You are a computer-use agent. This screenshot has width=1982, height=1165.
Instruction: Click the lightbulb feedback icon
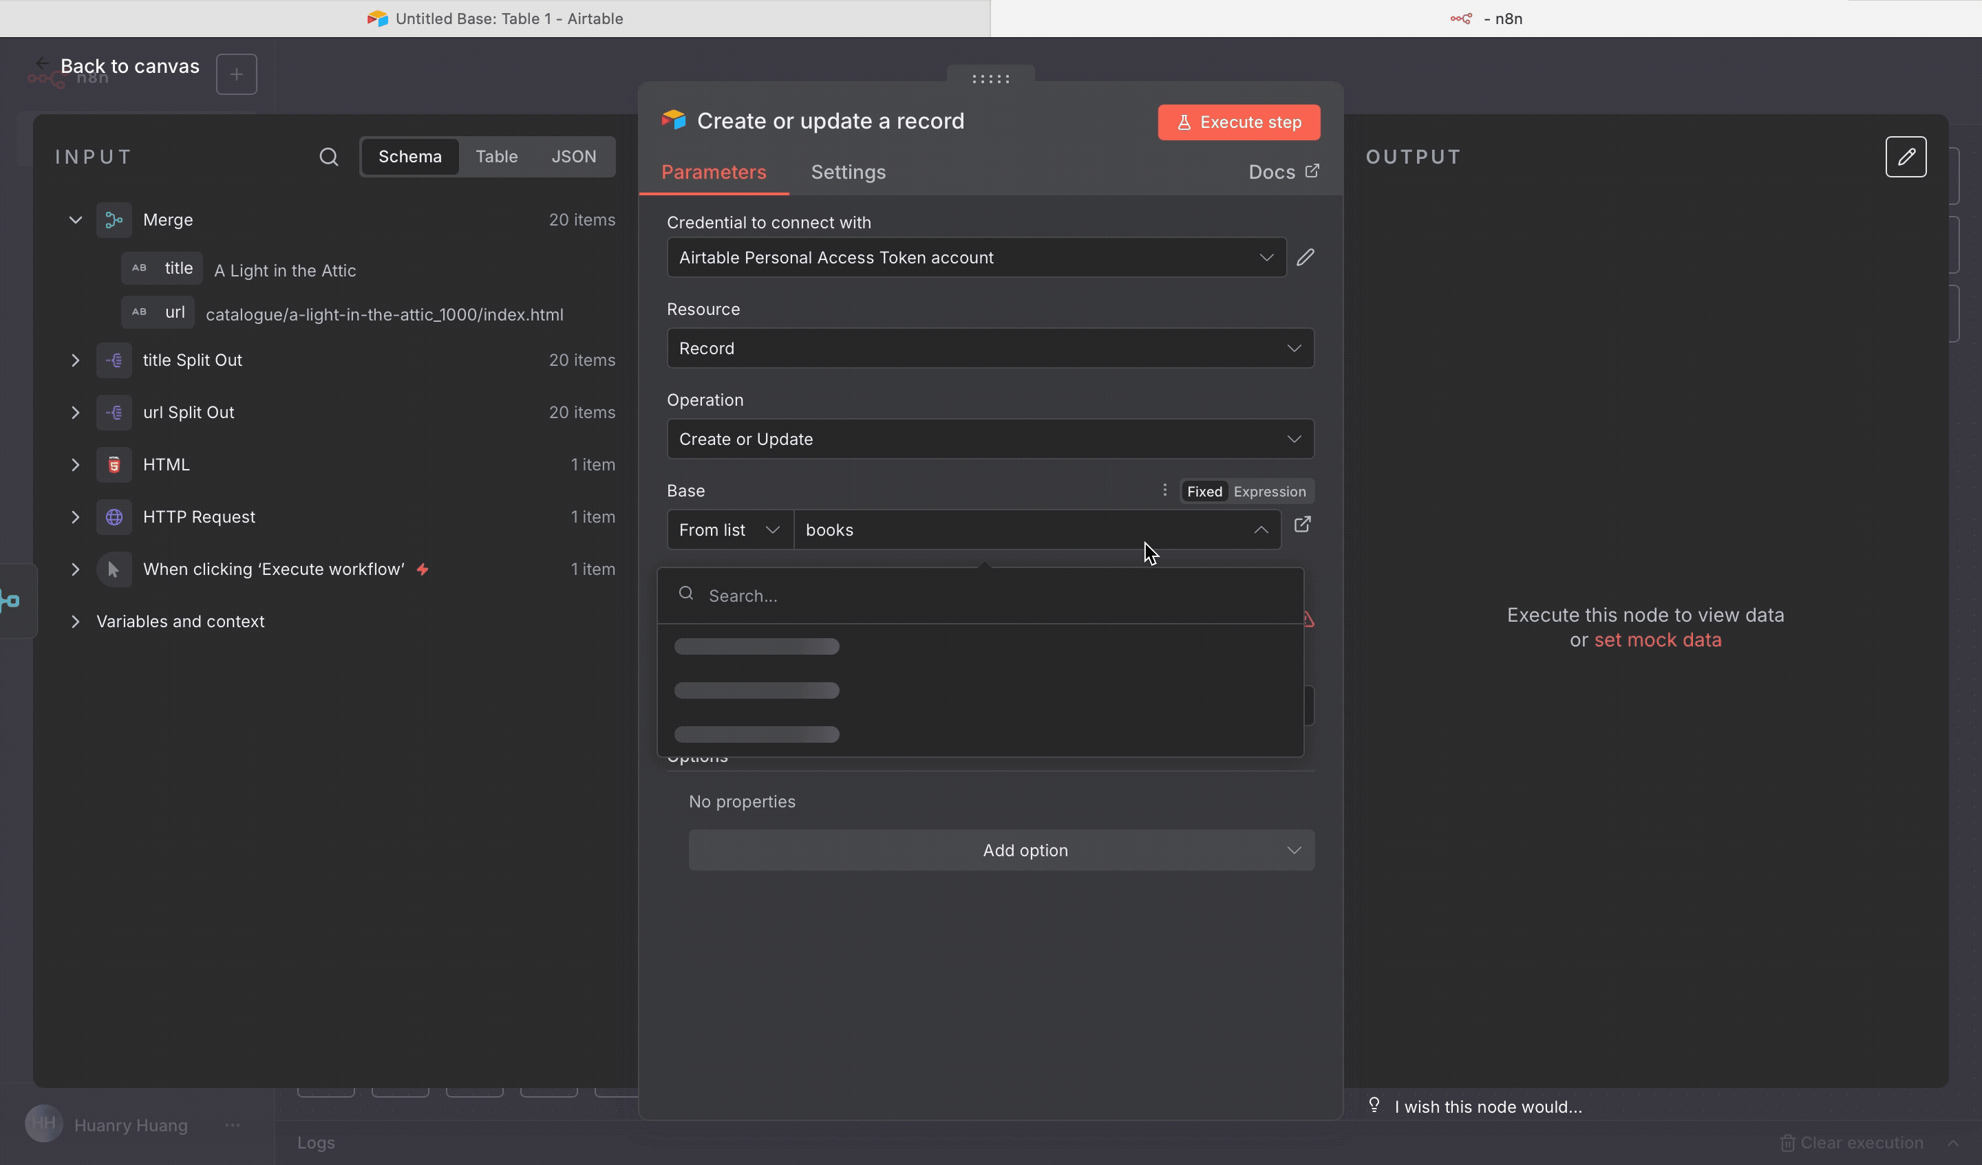click(x=1374, y=1105)
